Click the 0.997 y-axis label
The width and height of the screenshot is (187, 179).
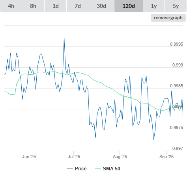(x=178, y=148)
